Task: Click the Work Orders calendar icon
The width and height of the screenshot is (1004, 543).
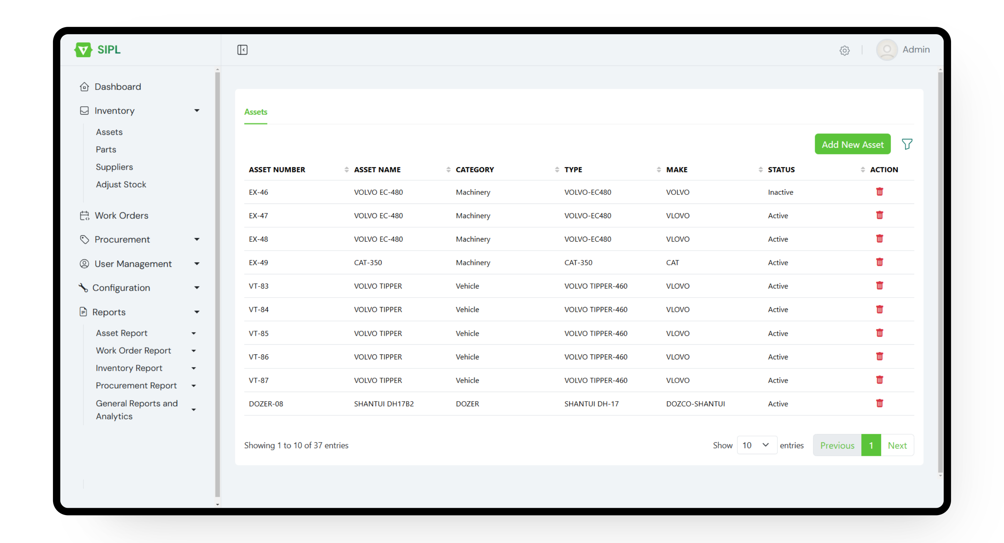Action: [x=84, y=215]
